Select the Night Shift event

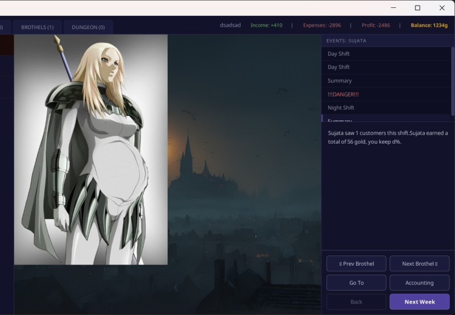pyautogui.click(x=386, y=108)
